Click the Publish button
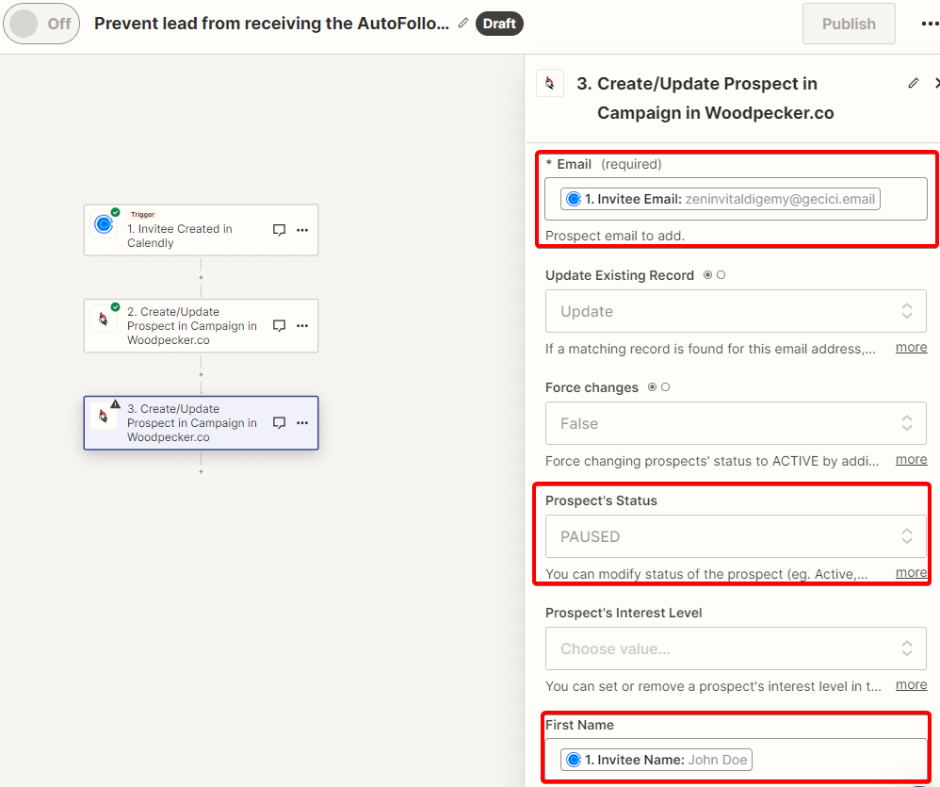 coord(849,24)
